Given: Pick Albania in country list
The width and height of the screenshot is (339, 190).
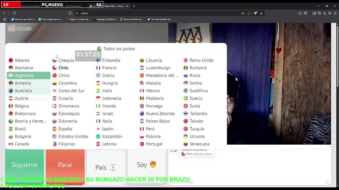Looking at the screenshot, I should (28, 60).
